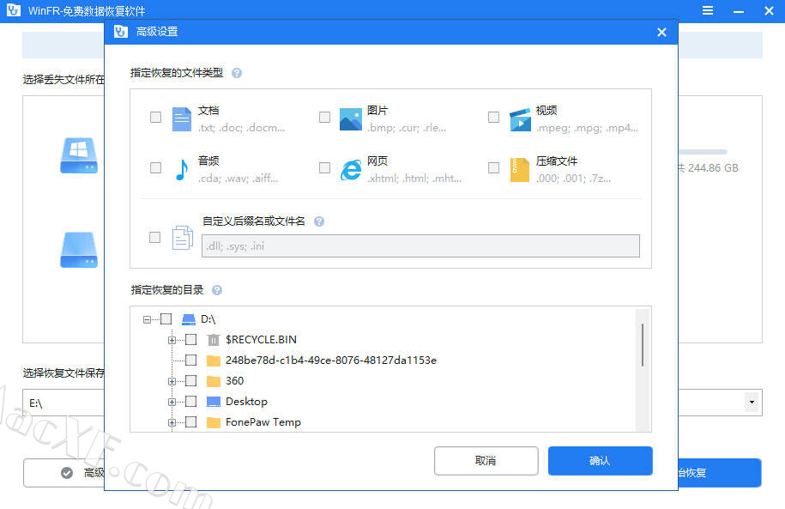Screen dimensions: 785x509
Task: Open help for 指定恢复的目录
Action: tap(217, 290)
